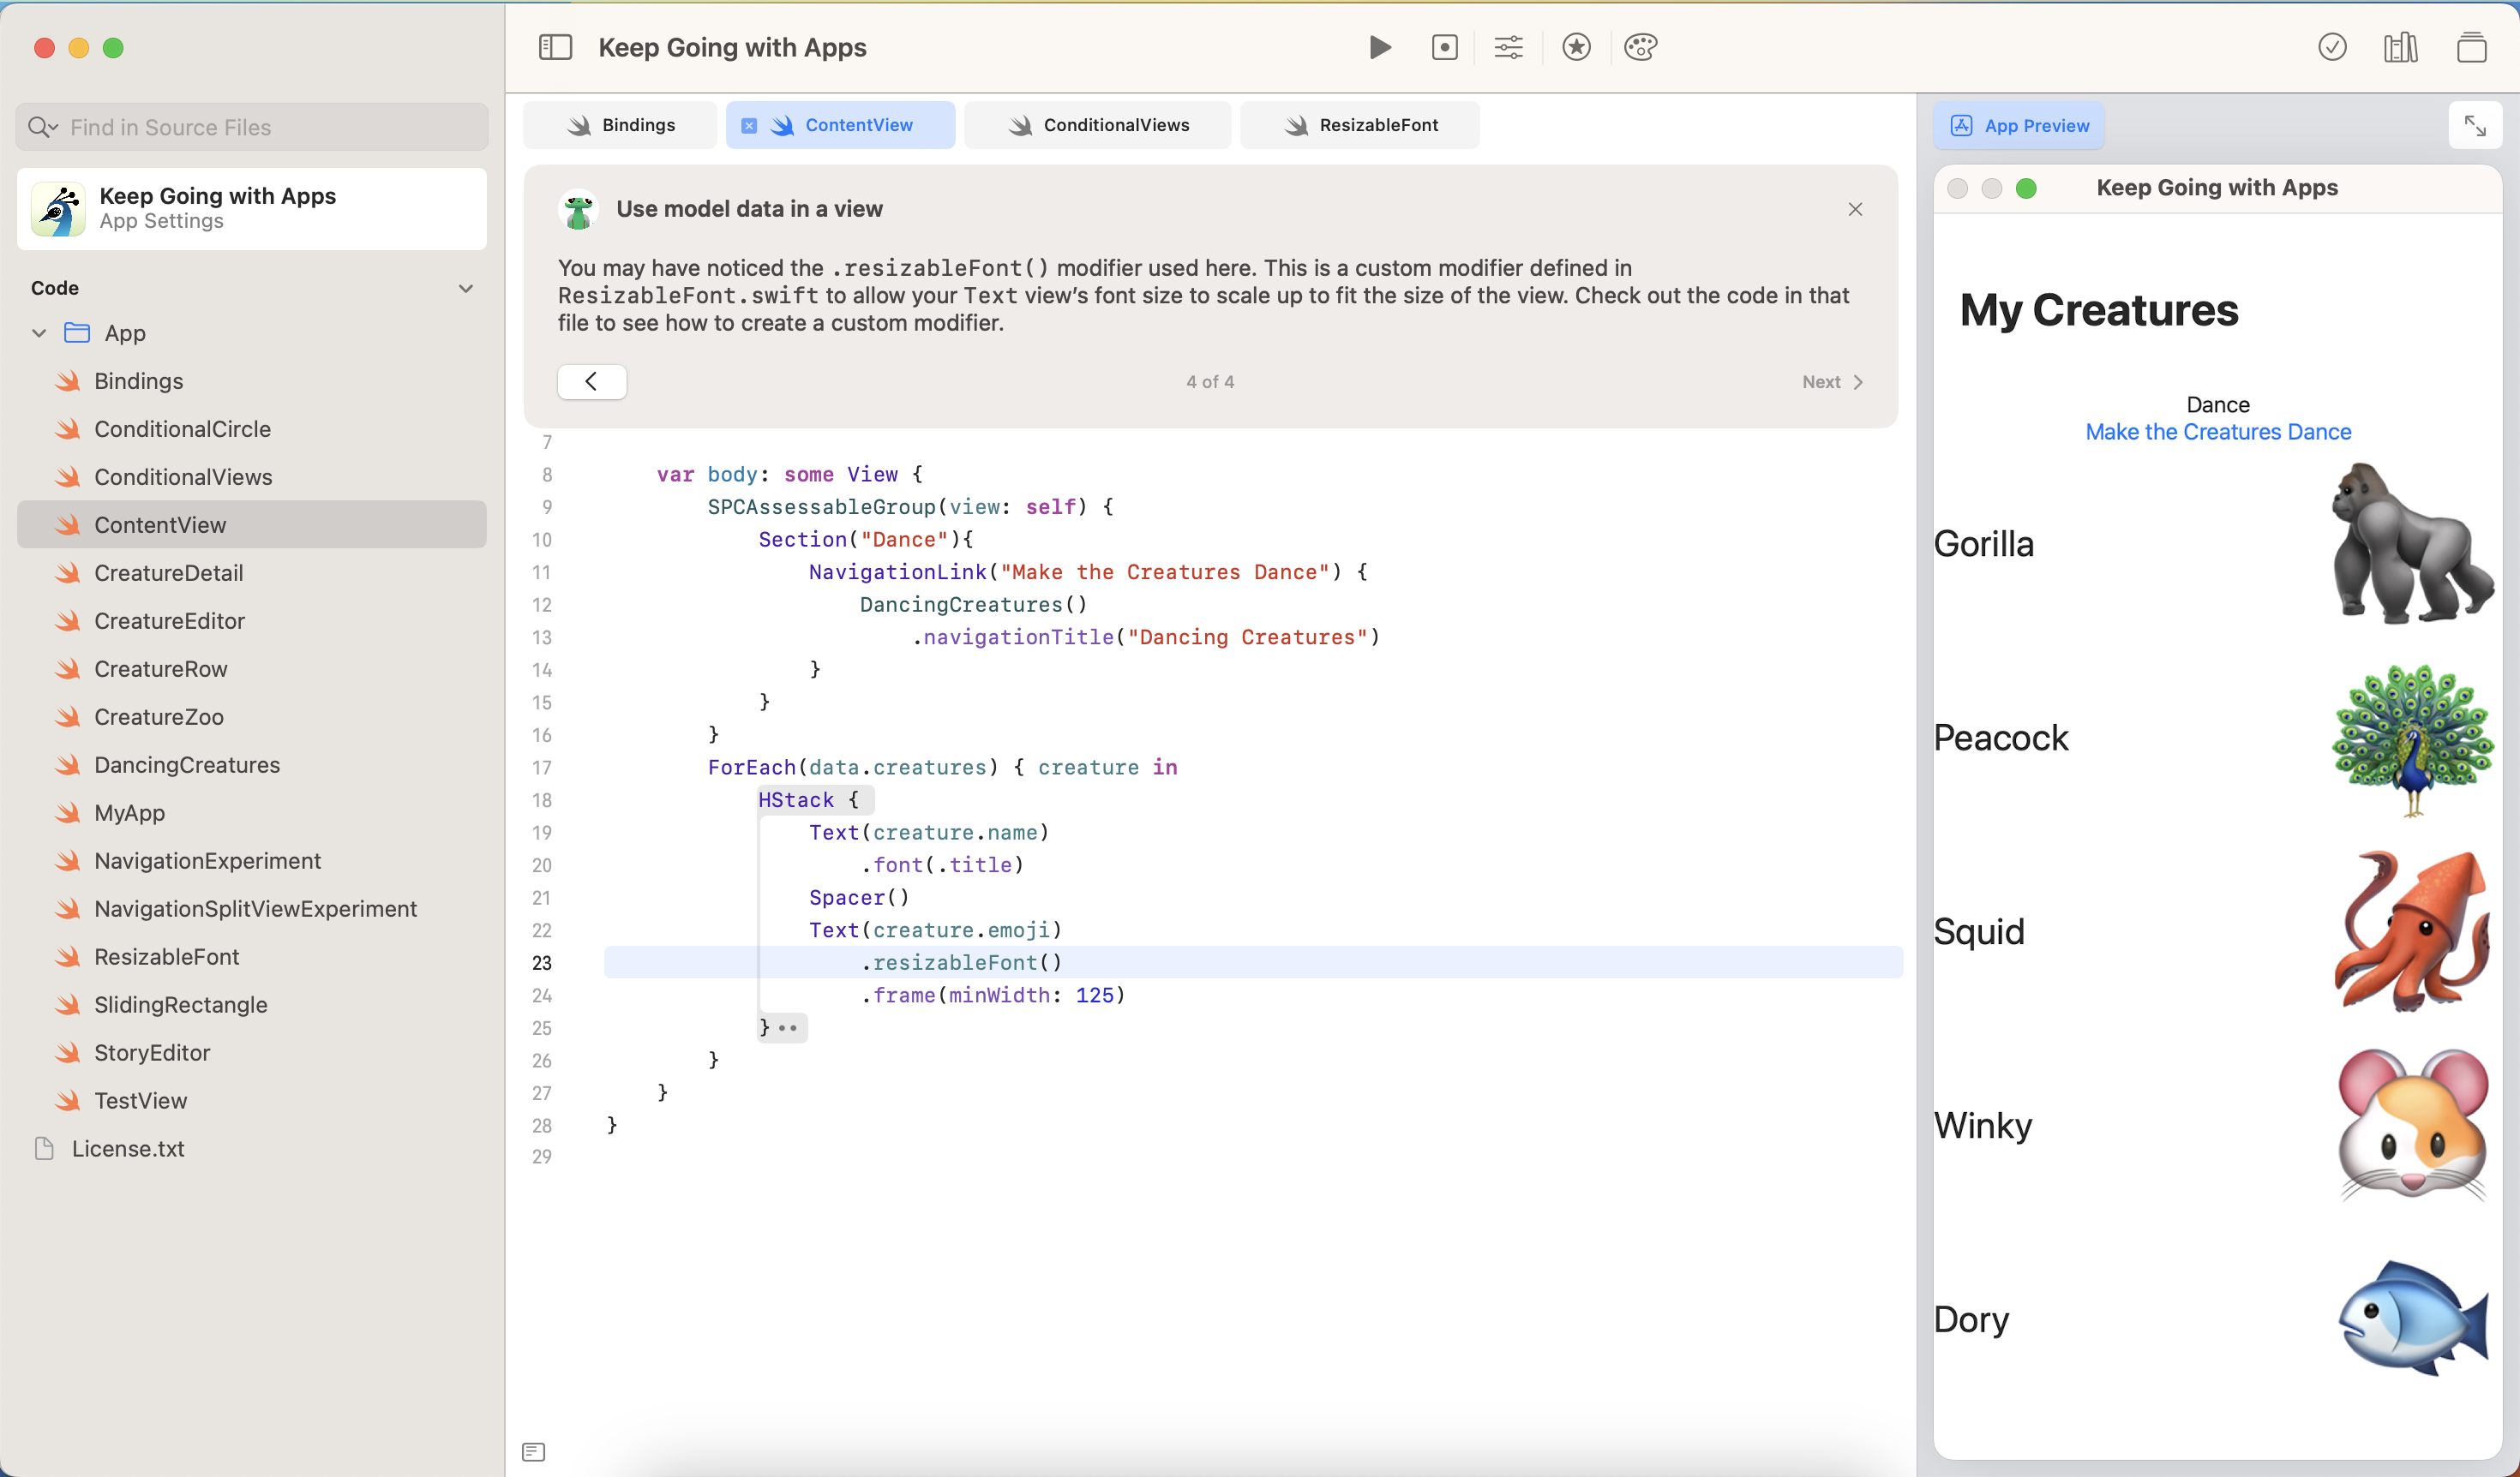The height and width of the screenshot is (1477, 2520).
Task: Click the checkmark circle icon
Action: (x=2332, y=47)
